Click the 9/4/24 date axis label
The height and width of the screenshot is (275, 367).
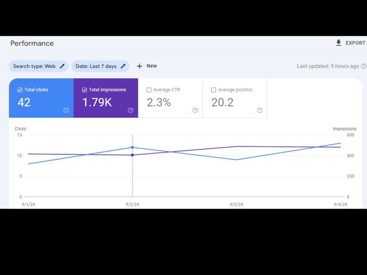coord(340,204)
